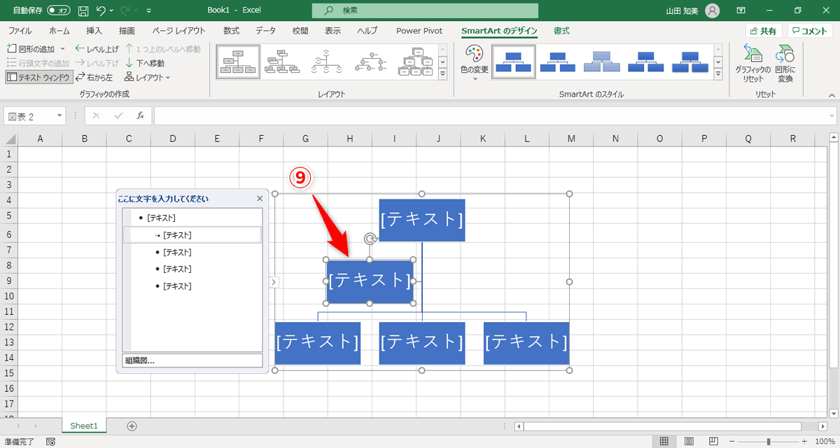840x448 pixels.
Task: Expand the formula bar chevron
Action: click(x=831, y=115)
